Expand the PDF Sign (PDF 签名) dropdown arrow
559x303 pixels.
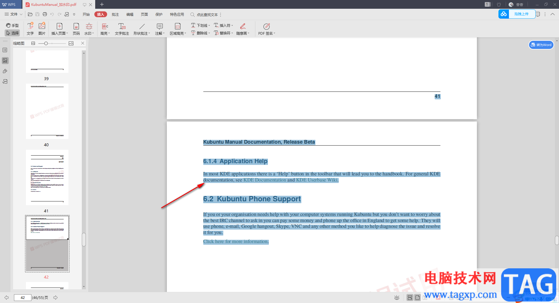tap(275, 33)
